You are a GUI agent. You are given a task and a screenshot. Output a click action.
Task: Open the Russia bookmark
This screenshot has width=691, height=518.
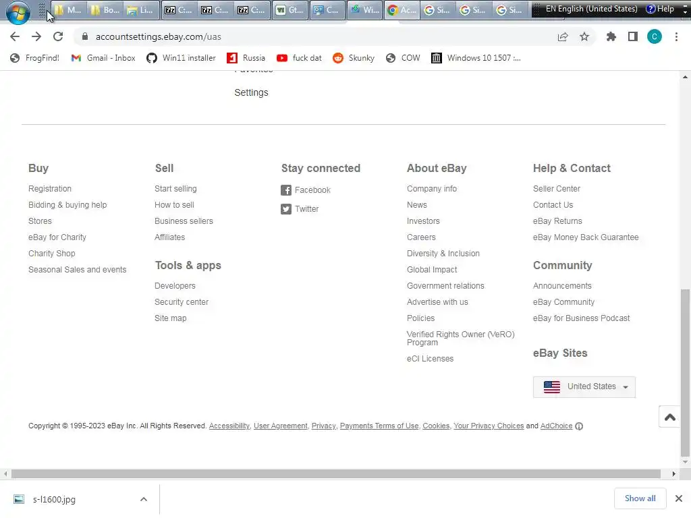coord(246,58)
